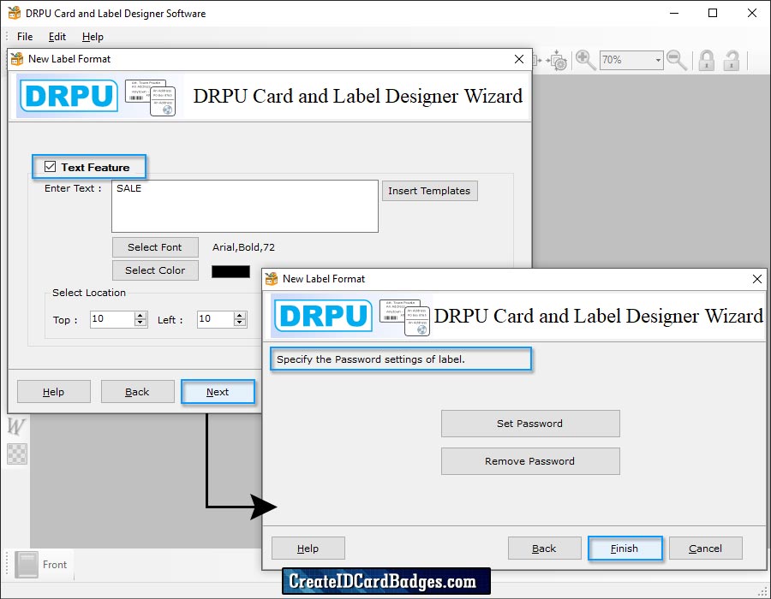Click the Select Font button
Image resolution: width=771 pixels, height=599 pixels.
[155, 247]
